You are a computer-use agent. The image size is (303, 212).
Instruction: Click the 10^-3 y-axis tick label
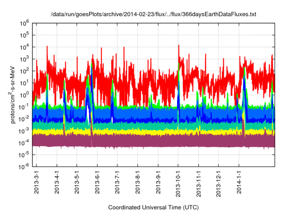click(24, 130)
